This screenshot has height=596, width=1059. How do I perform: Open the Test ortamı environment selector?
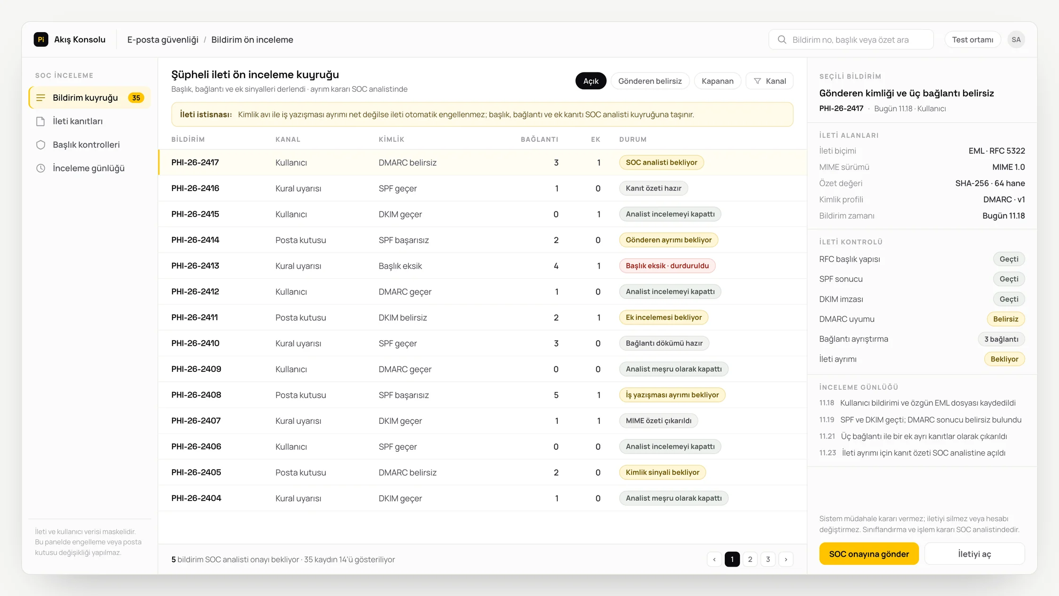(x=972, y=40)
